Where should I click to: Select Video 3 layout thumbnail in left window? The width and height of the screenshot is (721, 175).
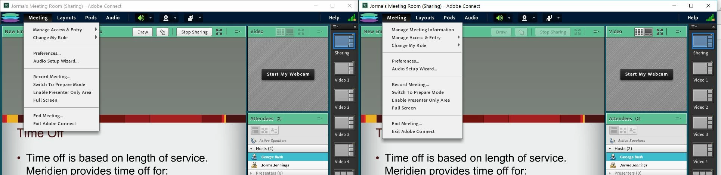(344, 123)
